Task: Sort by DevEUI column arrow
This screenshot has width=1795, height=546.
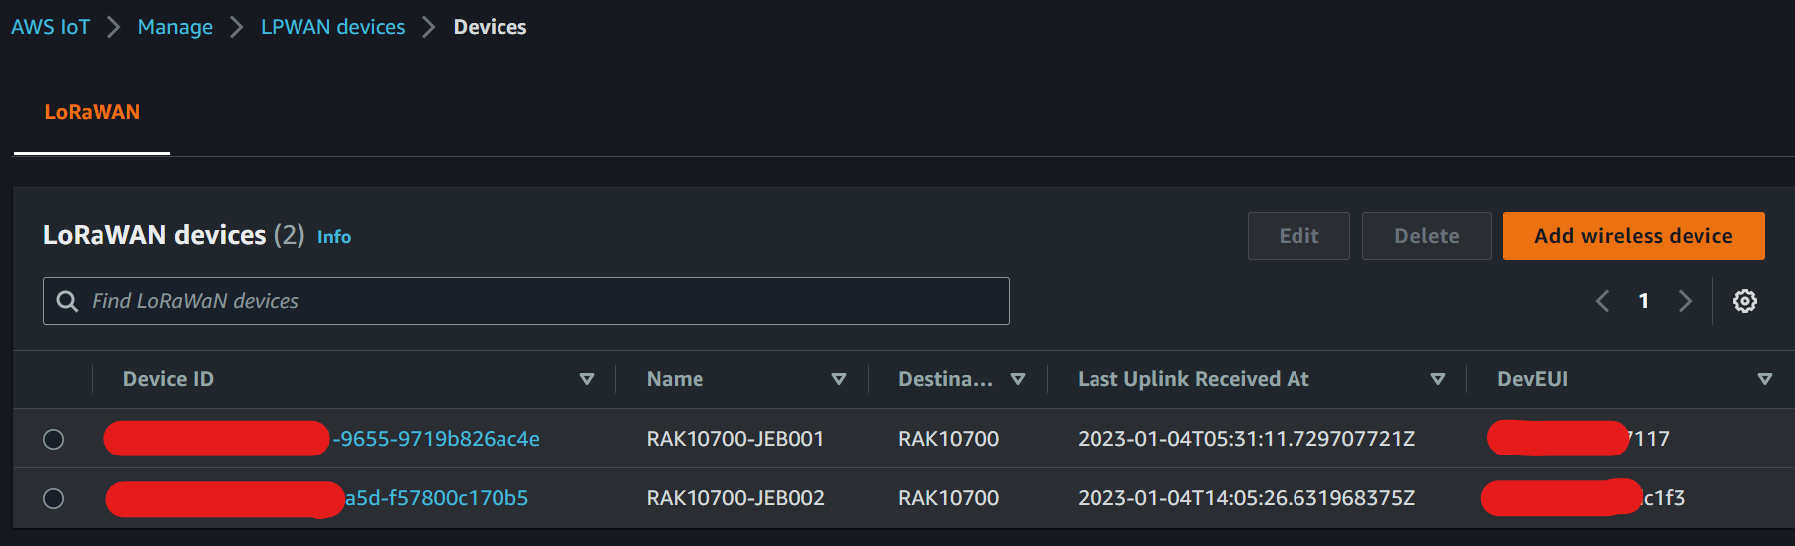Action: coord(1764,379)
